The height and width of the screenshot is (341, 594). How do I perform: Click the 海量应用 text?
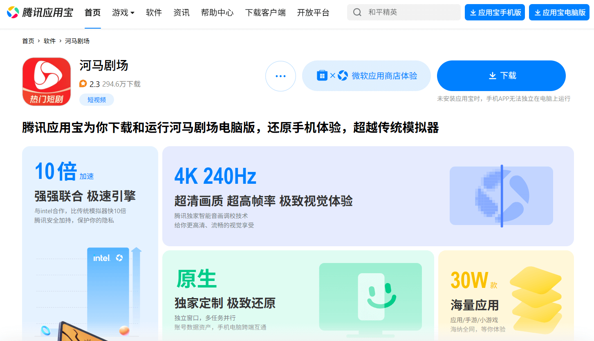475,305
